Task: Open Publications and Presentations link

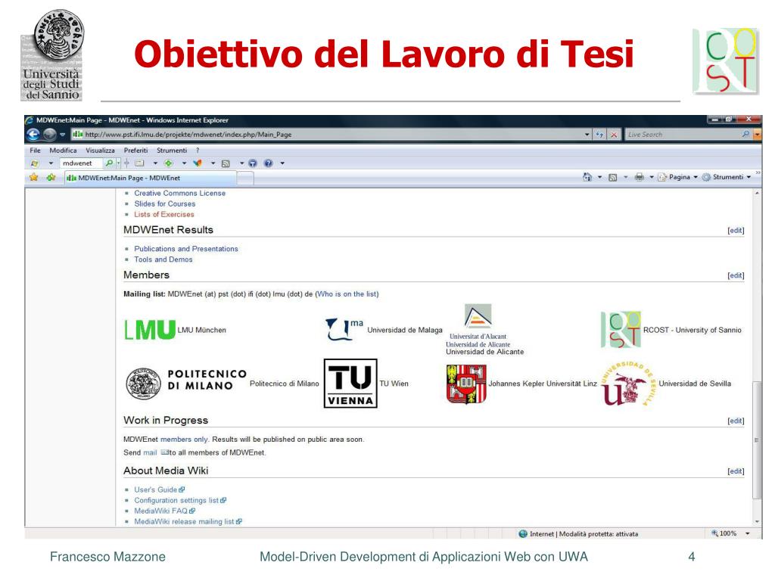Action: coord(186,249)
